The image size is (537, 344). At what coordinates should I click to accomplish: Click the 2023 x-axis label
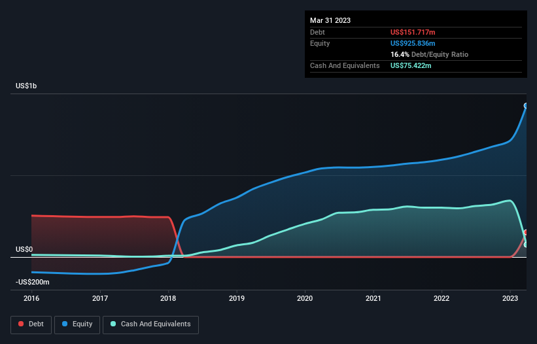tap(510, 298)
